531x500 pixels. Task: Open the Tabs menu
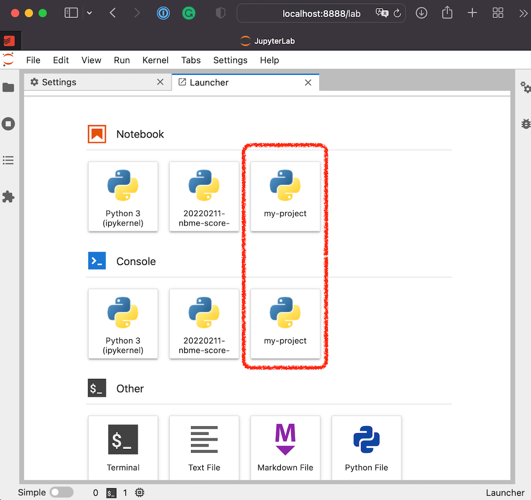(191, 61)
